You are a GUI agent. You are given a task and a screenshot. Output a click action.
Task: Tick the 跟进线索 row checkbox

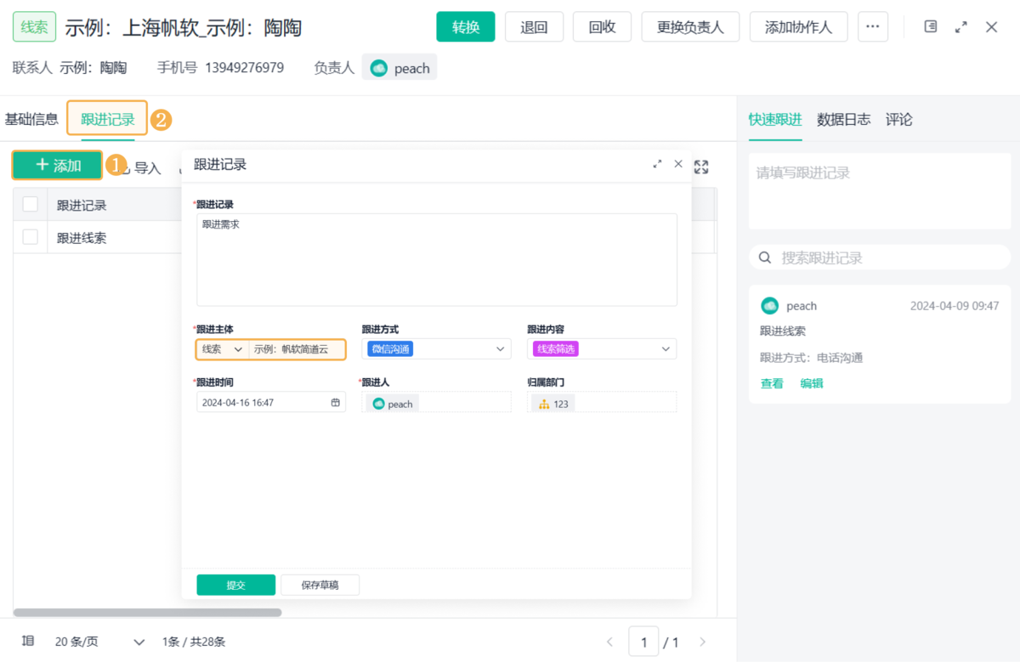click(x=31, y=237)
